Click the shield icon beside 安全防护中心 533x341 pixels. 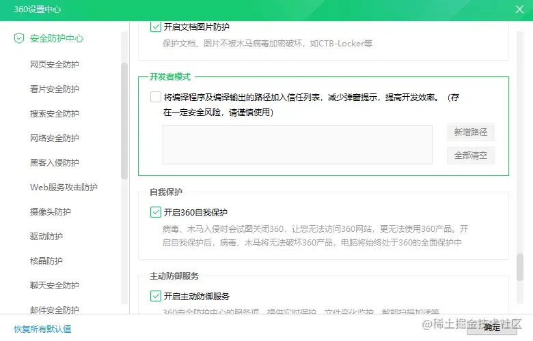tap(19, 38)
